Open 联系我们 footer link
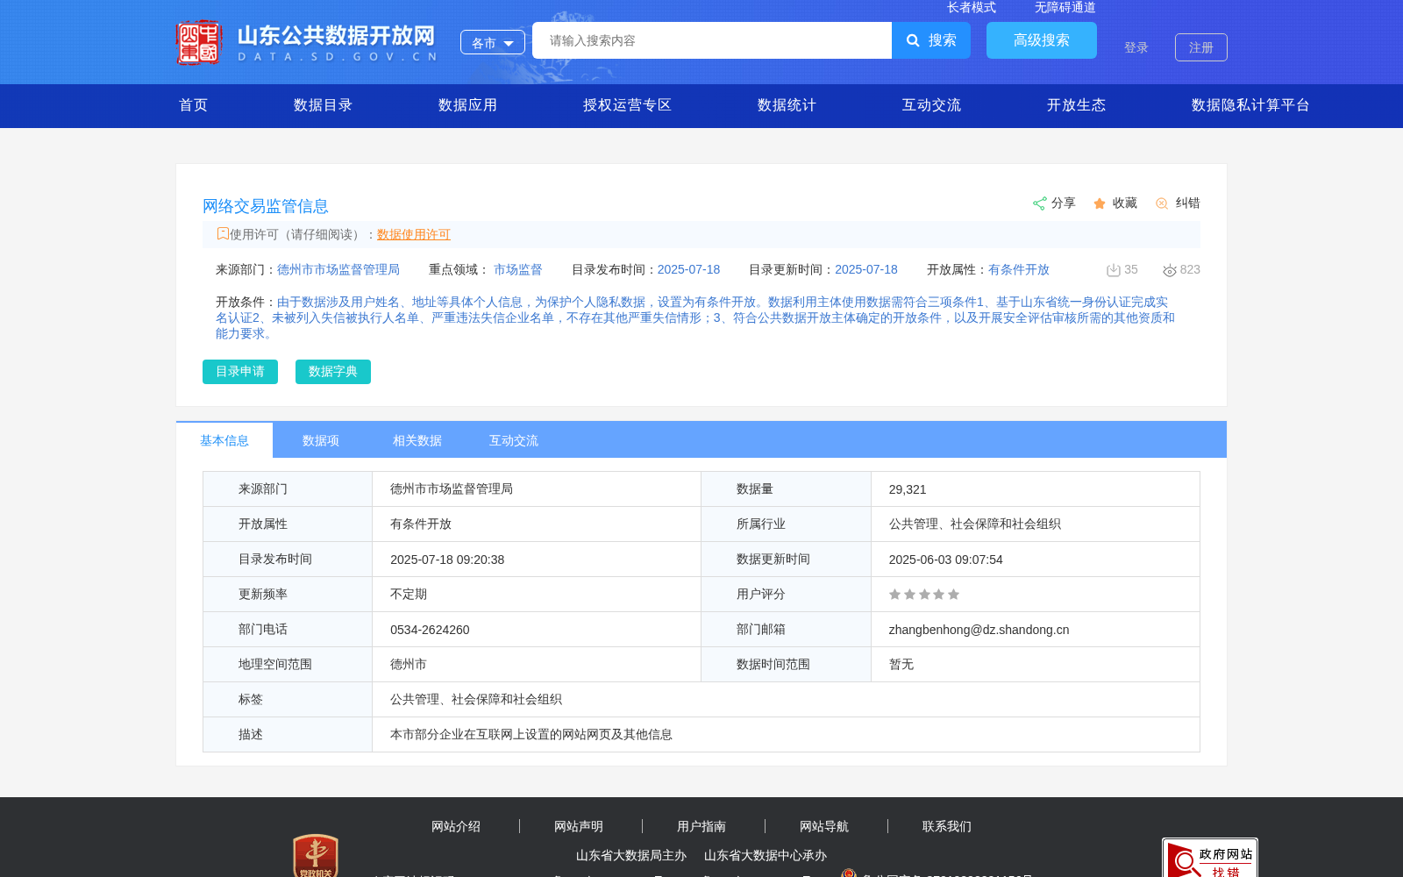 (x=947, y=826)
